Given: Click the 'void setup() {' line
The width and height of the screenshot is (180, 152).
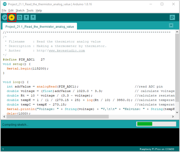Looking at the screenshot, I should pyautogui.click(x=17, y=64).
